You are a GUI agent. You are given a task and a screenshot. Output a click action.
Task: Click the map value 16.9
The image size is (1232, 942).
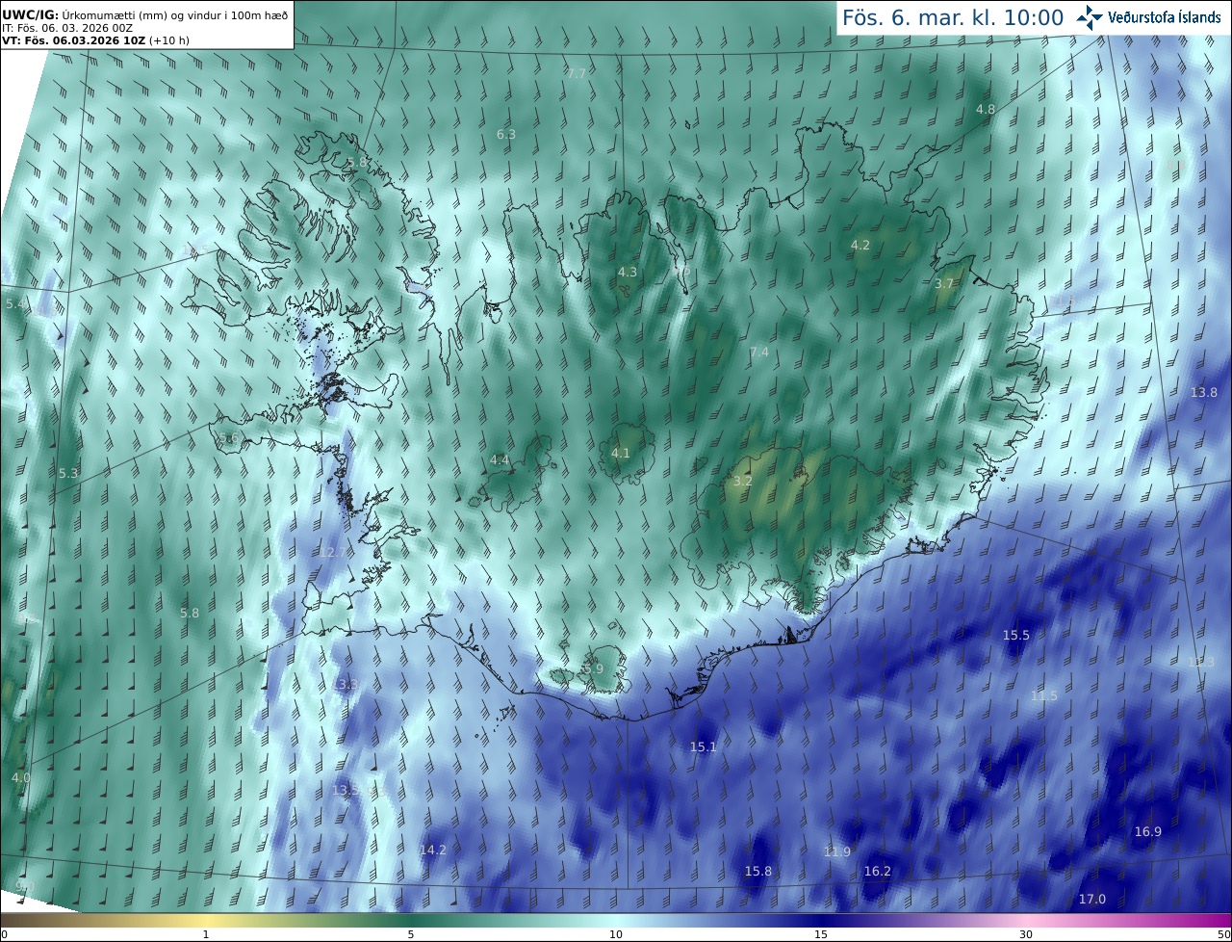(1148, 831)
